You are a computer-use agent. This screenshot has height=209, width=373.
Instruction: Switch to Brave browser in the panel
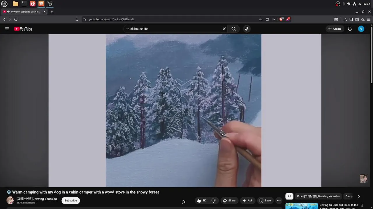coord(41,4)
